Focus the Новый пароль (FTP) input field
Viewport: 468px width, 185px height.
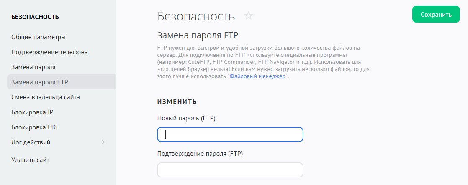[x=230, y=134]
